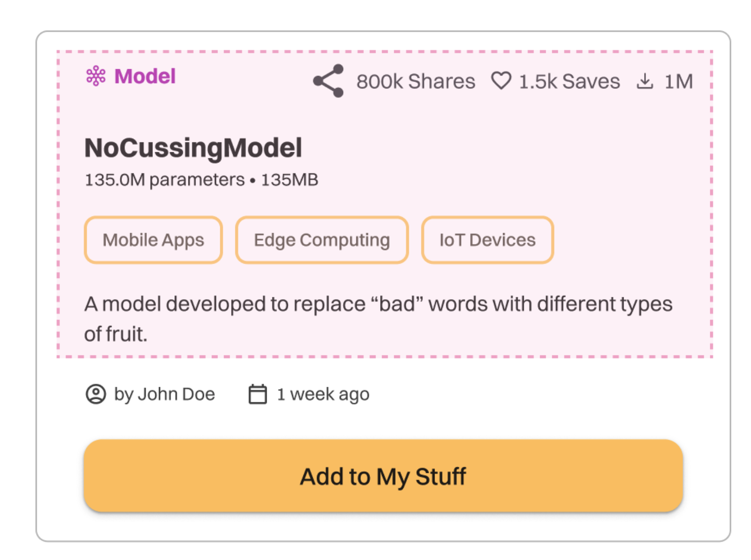The width and height of the screenshot is (751, 560).
Task: Click the heart icon next to Saves
Action: [x=501, y=81]
